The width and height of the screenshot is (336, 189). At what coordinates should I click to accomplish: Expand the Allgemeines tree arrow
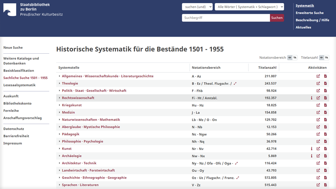59,76
